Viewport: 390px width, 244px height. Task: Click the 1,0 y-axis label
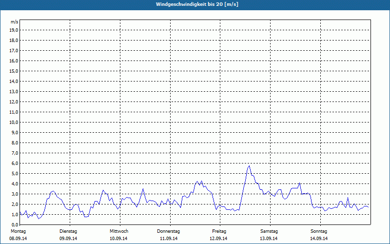tap(15, 214)
